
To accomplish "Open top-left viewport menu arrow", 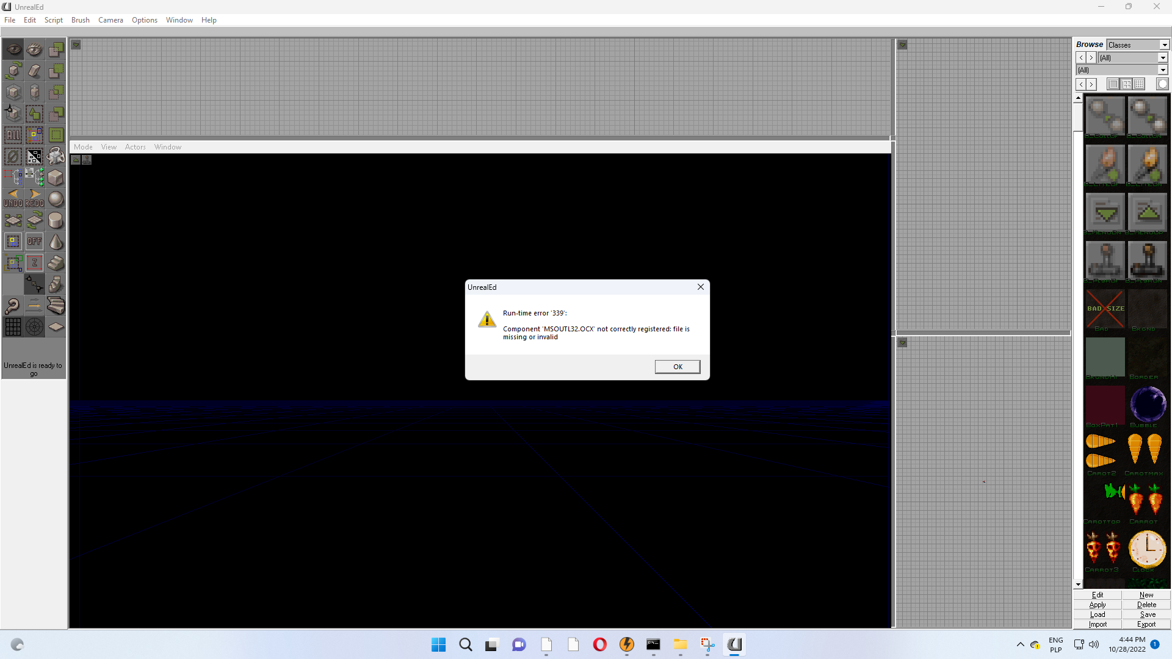I will point(76,45).
